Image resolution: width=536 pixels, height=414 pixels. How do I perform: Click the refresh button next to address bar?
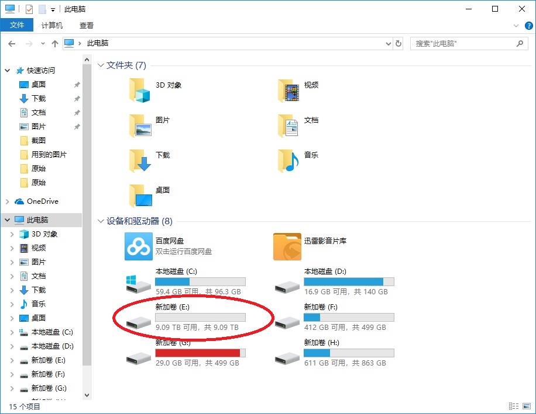click(x=398, y=43)
